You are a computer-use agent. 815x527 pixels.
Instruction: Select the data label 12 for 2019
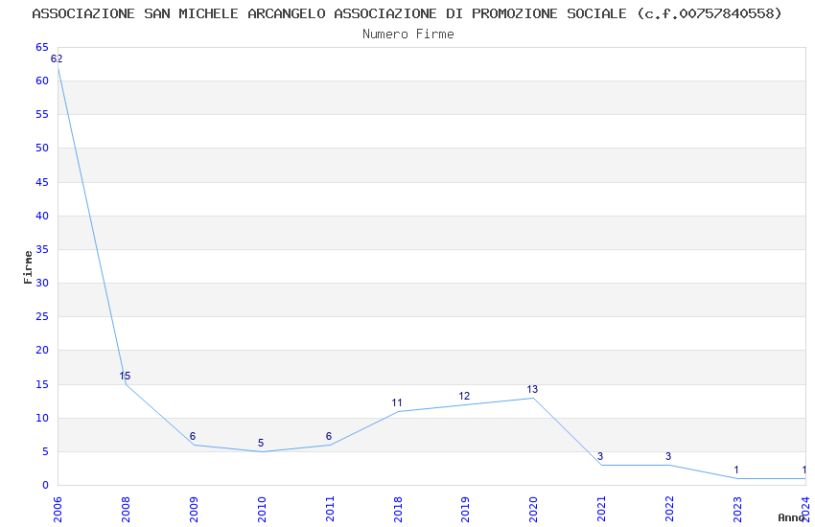click(x=464, y=396)
